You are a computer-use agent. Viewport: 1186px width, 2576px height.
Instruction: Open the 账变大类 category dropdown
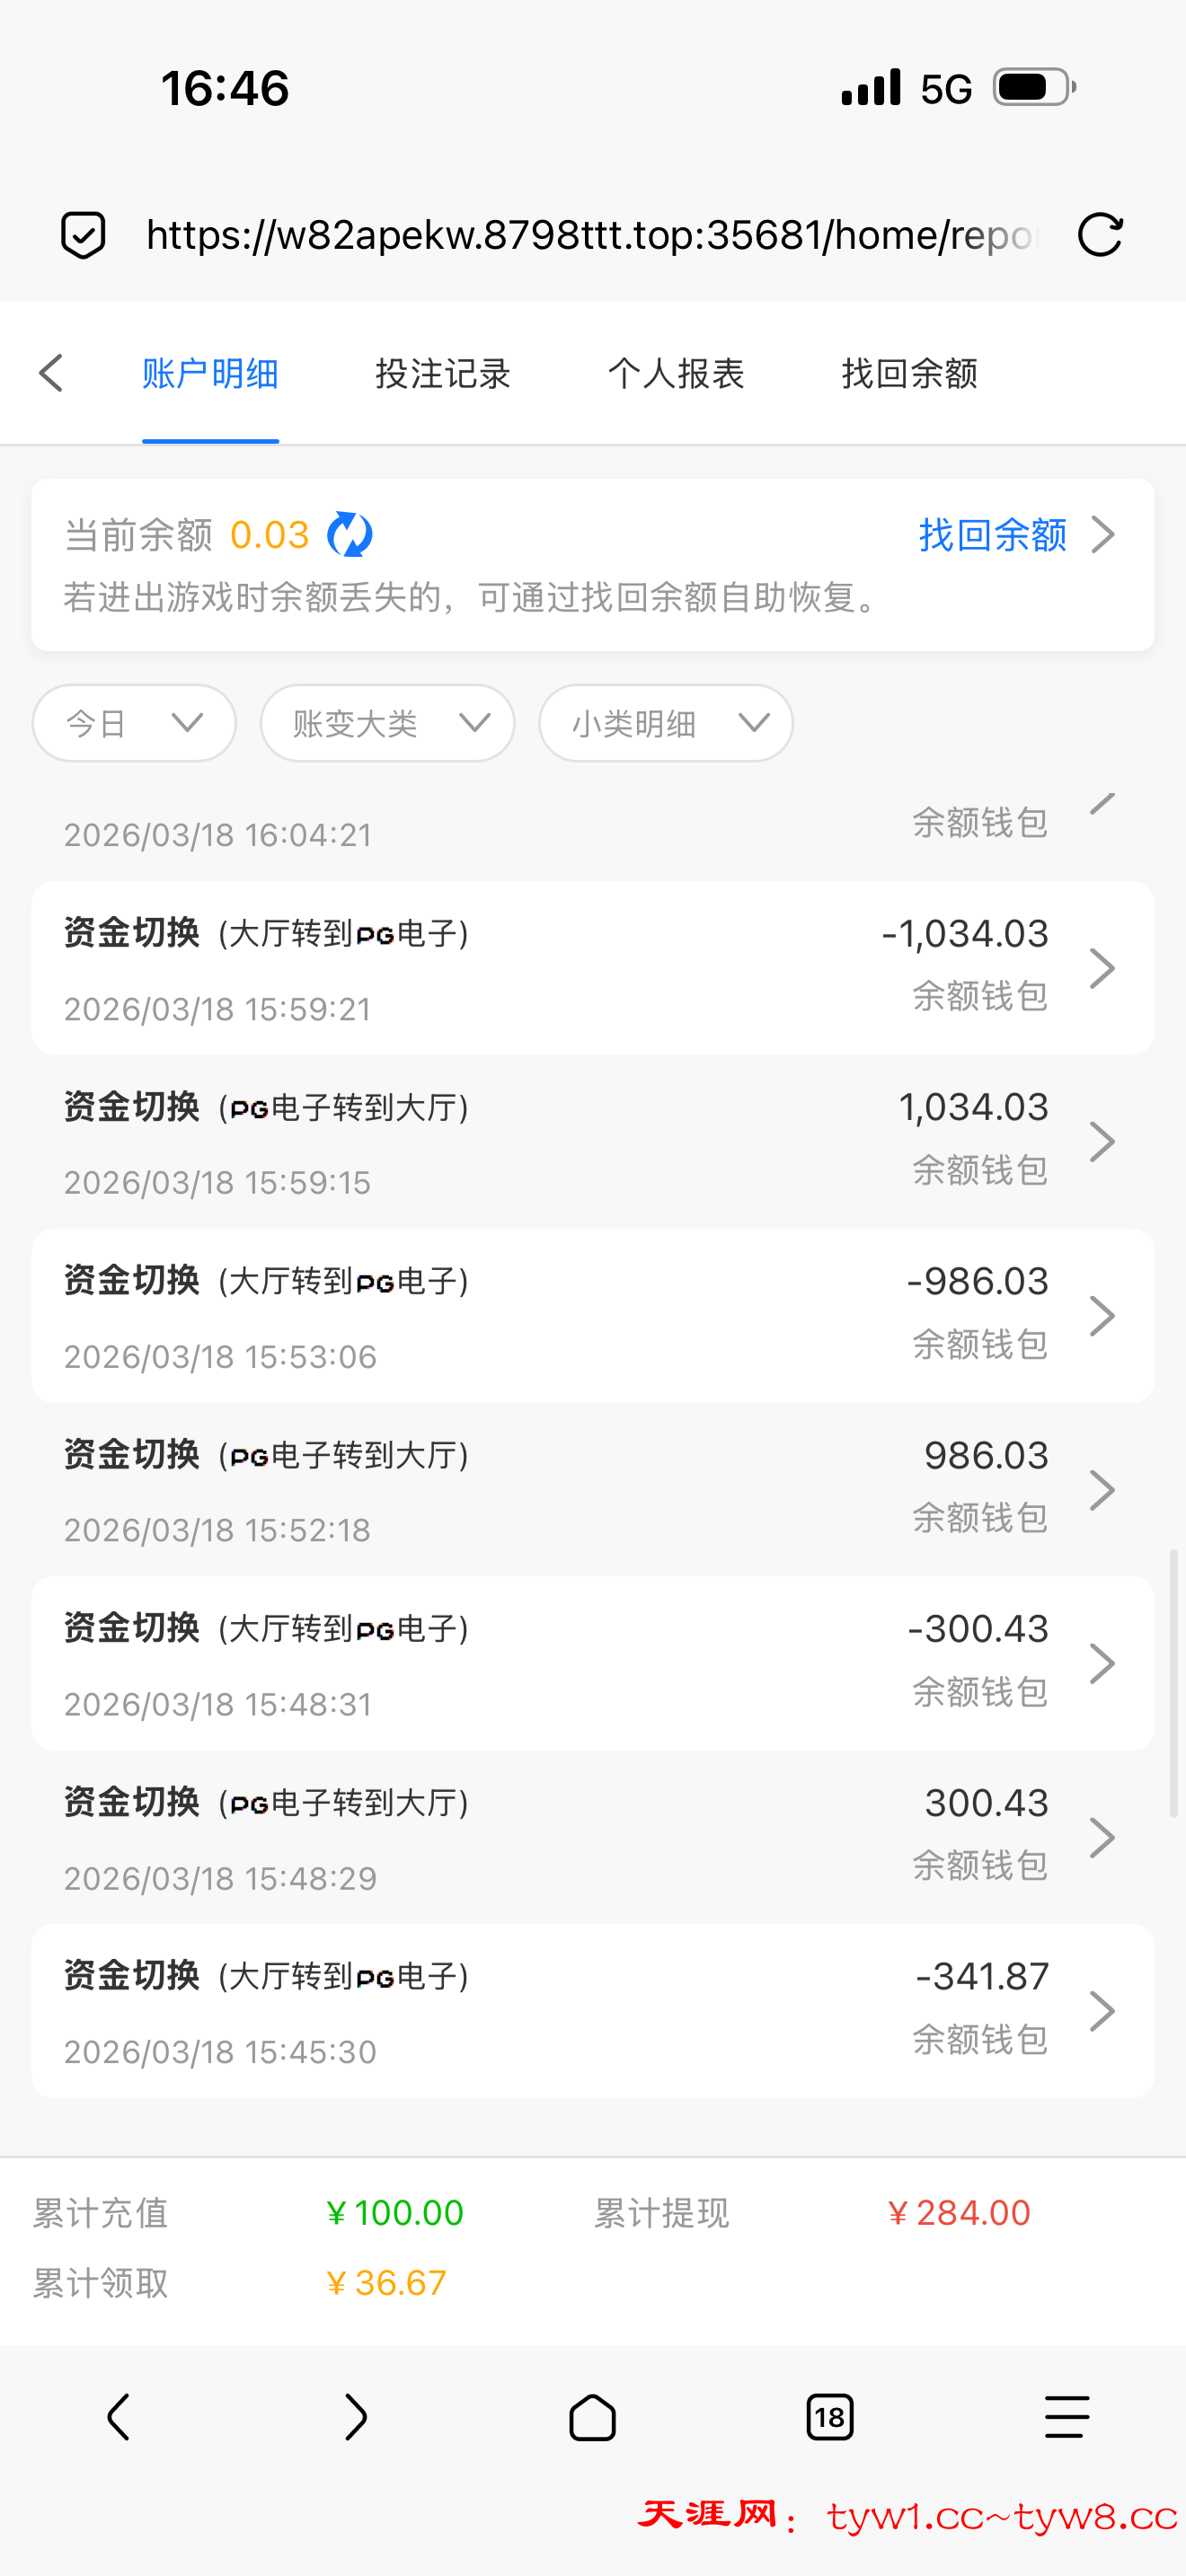tap(387, 723)
